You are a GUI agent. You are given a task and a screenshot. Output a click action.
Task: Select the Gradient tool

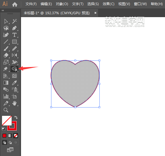tap(6, 83)
